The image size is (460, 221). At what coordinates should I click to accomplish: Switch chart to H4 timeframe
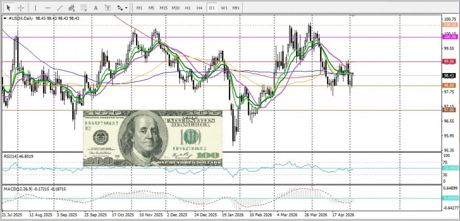199,8
